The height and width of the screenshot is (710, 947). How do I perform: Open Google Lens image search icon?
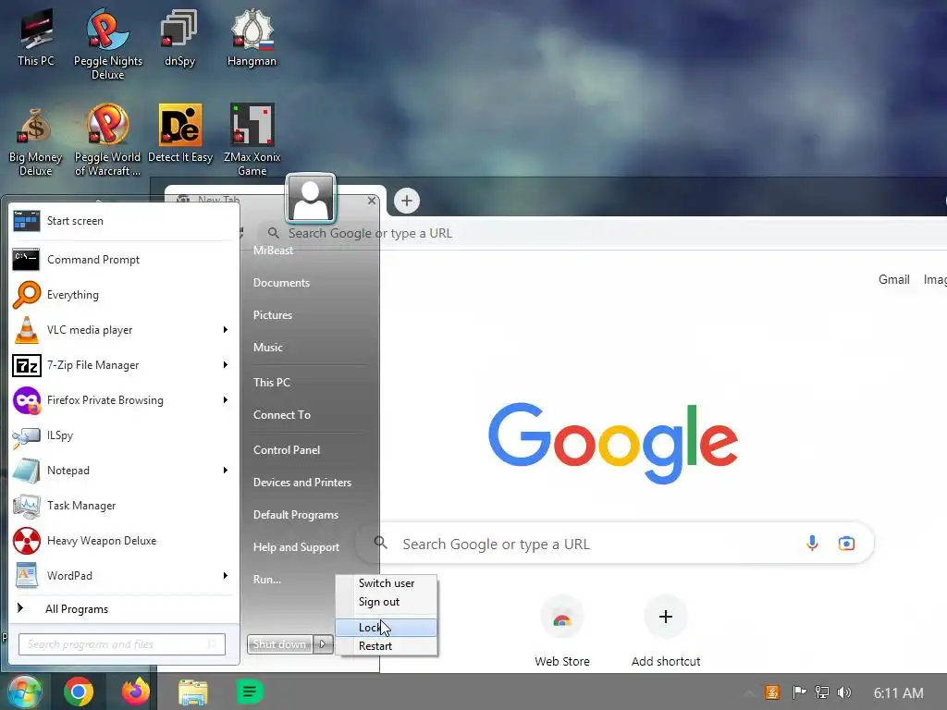pyautogui.click(x=846, y=544)
